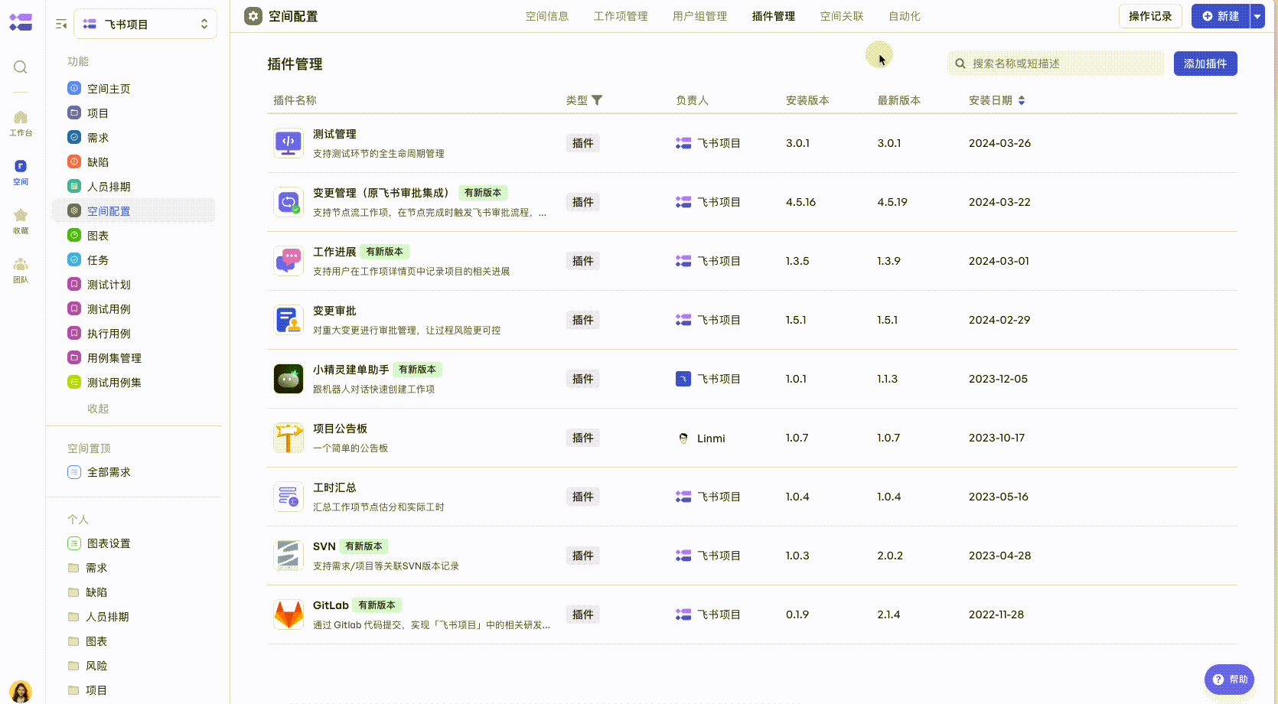This screenshot has height=704, width=1278.
Task: Click 插件 type tag in 测试管理 row
Action: (x=582, y=143)
